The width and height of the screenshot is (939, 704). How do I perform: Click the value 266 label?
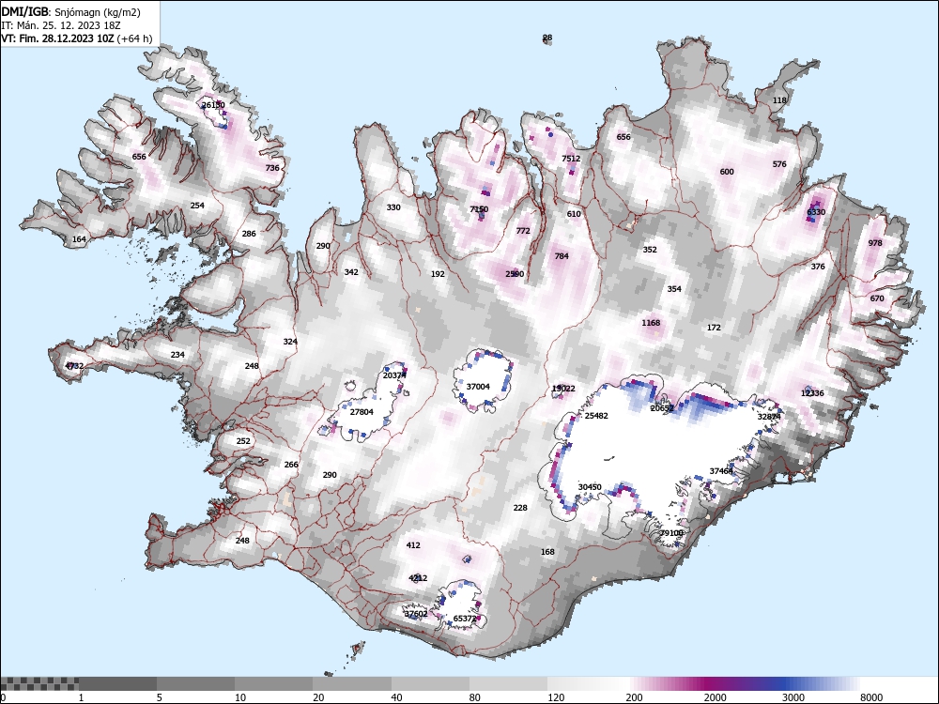291,465
